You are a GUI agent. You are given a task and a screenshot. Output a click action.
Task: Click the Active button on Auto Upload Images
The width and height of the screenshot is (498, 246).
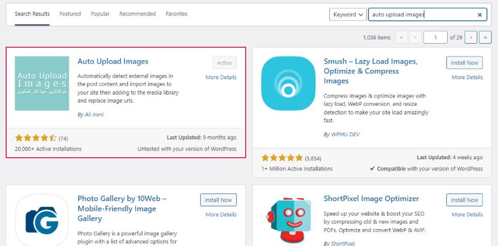[x=225, y=63]
